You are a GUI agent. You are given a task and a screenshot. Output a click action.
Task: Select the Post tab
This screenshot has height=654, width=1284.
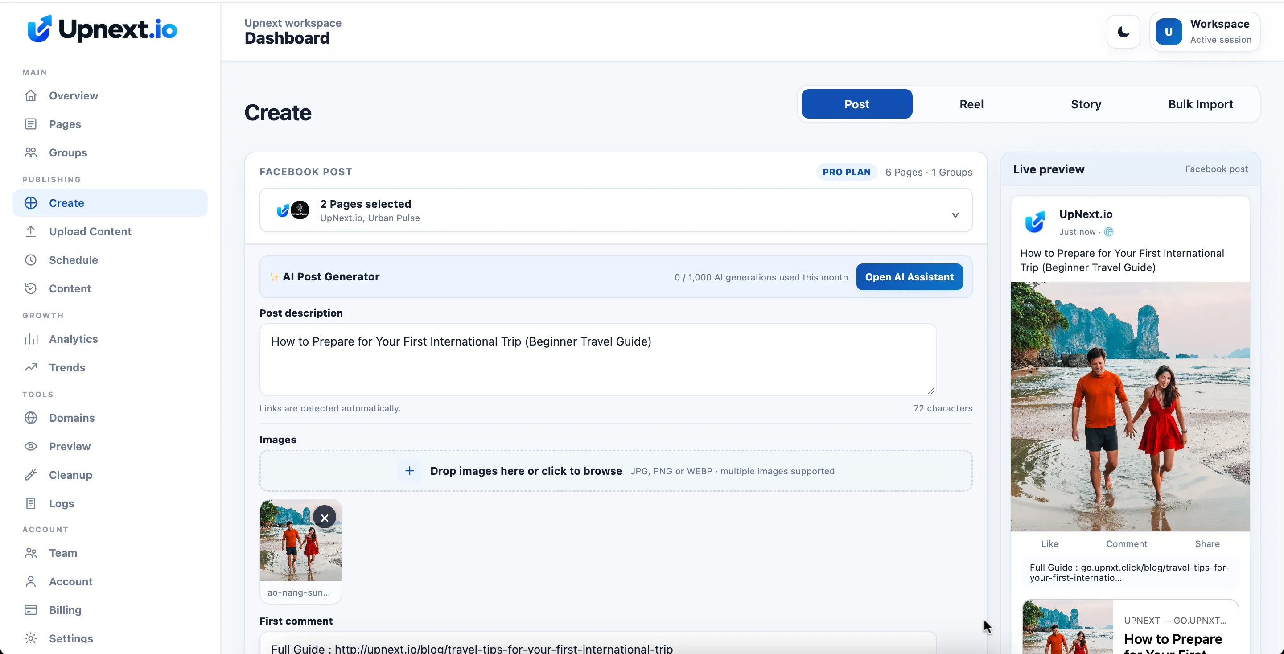tap(857, 104)
